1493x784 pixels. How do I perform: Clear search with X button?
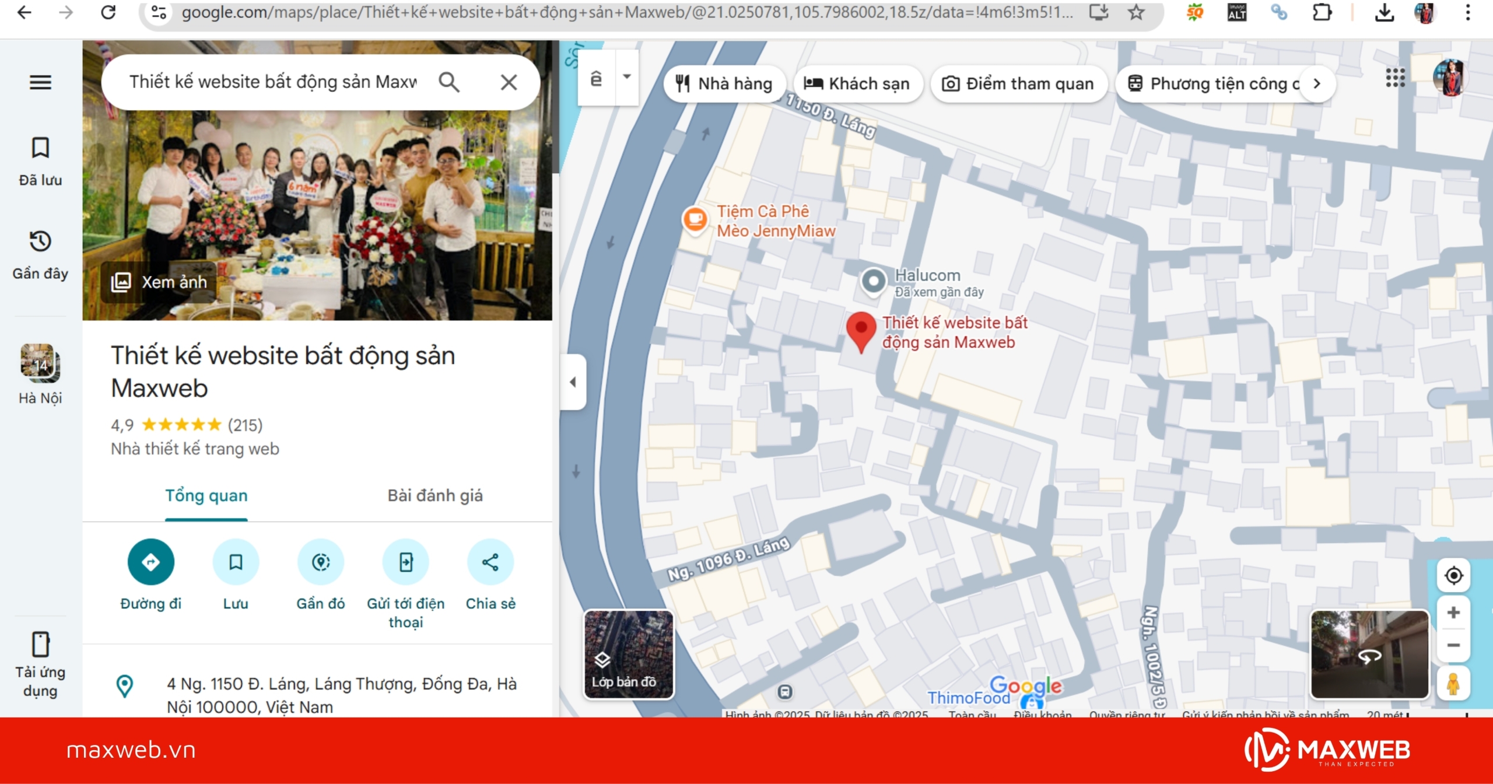point(509,82)
